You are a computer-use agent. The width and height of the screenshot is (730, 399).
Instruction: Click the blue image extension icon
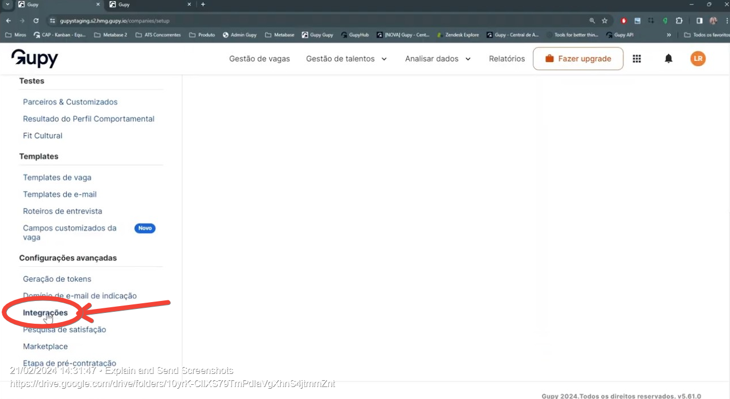click(638, 21)
